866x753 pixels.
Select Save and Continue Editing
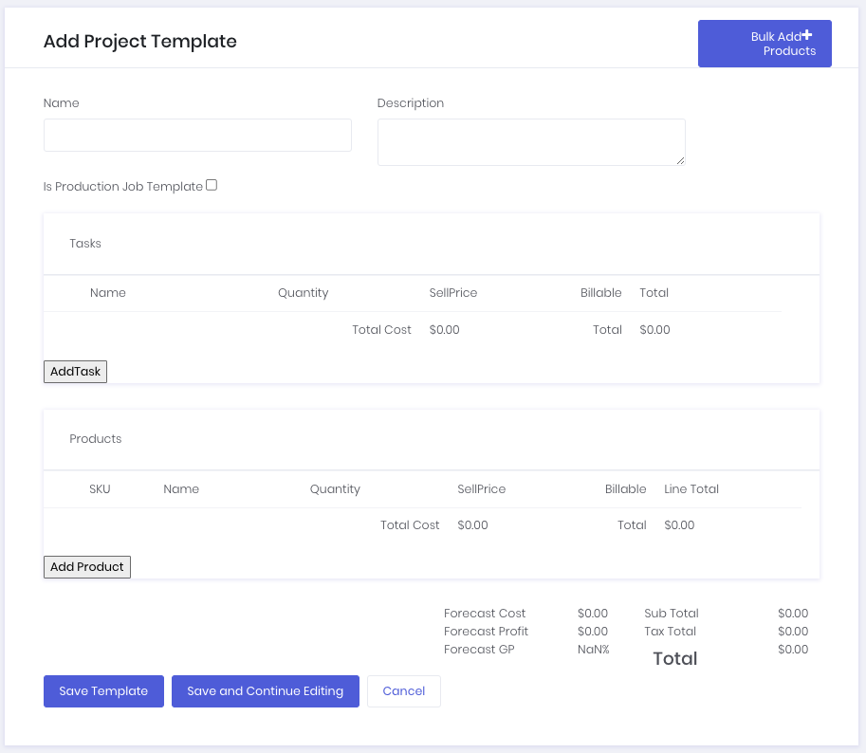click(265, 690)
